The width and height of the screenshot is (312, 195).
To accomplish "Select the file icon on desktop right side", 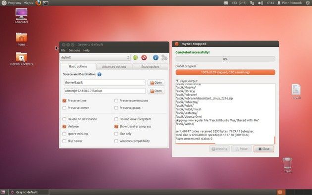I will [296, 91].
